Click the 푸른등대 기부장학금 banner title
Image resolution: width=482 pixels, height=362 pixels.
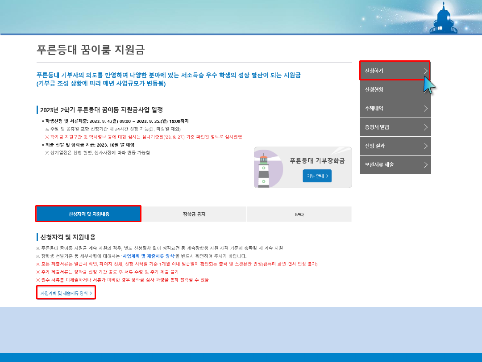point(317,161)
